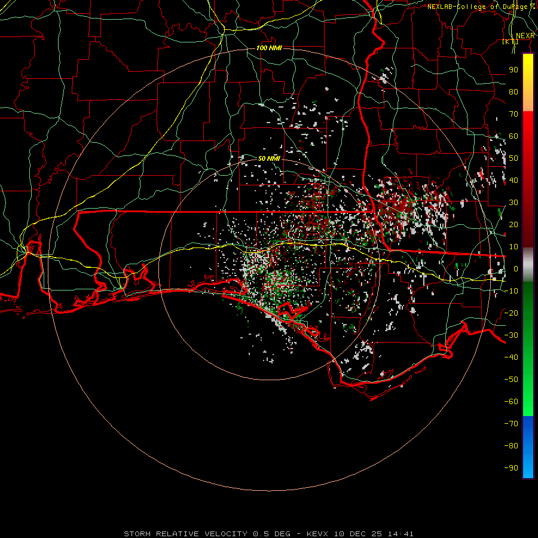The height and width of the screenshot is (538, 538).
Task: Click the "[KT]" units label above color bar
Action: click(x=511, y=41)
